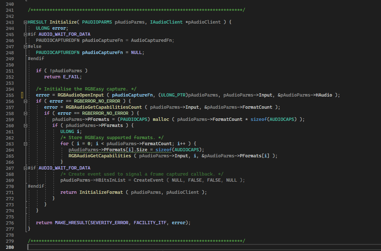381x251 pixels.
Task: Collapse the #if AUDIO_WAIT_FOR_DATA block at line 245
Action: click(25, 34)
